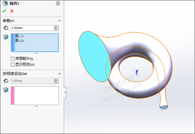Image resolution: width=195 pixels, height=134 pixels.
Task: Enable the 壳厚朝外(S) checkbox
Action: pyautogui.click(x=13, y=59)
